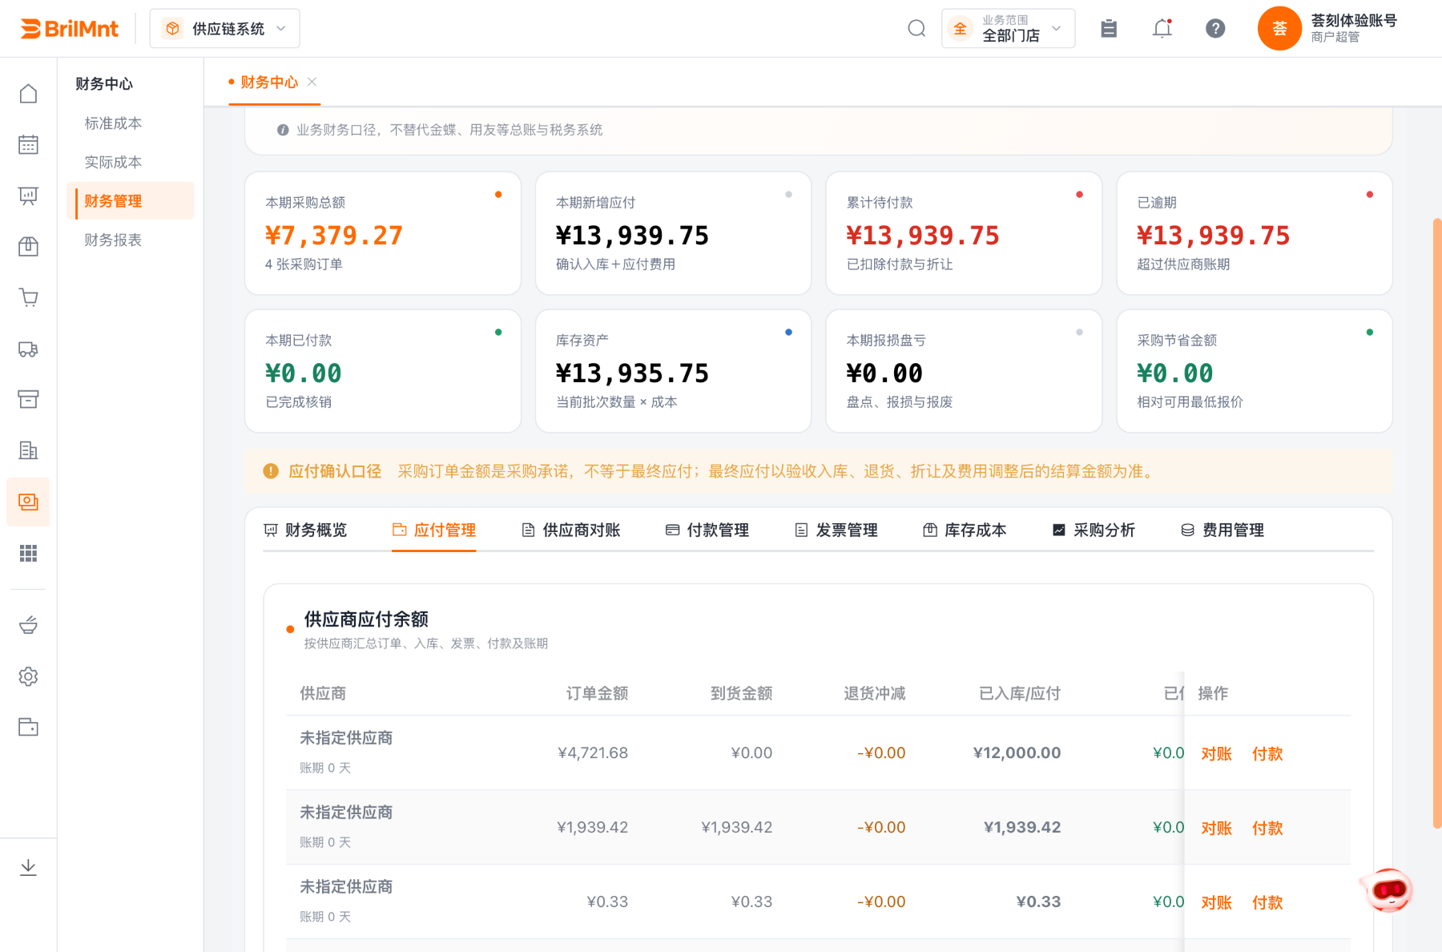Open 财务报表 in the side menu
This screenshot has height=952, width=1442.
tap(113, 240)
